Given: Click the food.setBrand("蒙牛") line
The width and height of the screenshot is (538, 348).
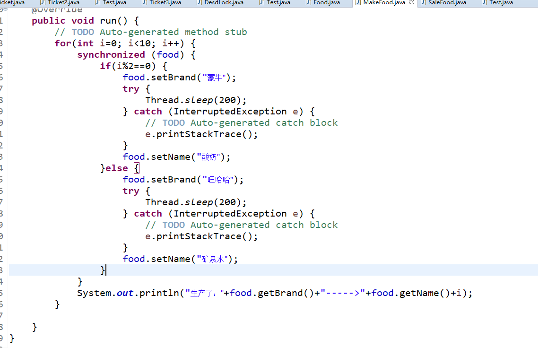Looking at the screenshot, I should [x=180, y=78].
